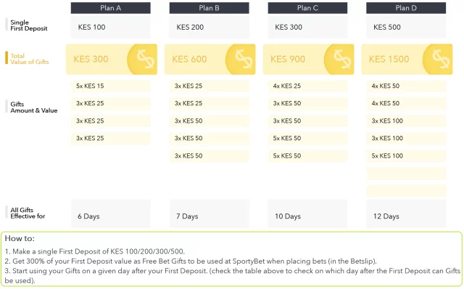This screenshot has height=289, width=464.
Task: Click the KES 500 first deposit cell
Action: pos(406,27)
